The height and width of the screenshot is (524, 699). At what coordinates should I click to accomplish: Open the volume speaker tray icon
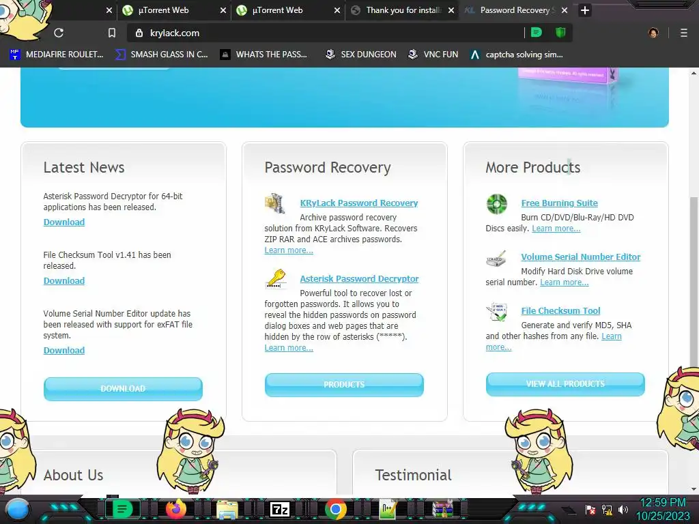pyautogui.click(x=623, y=510)
